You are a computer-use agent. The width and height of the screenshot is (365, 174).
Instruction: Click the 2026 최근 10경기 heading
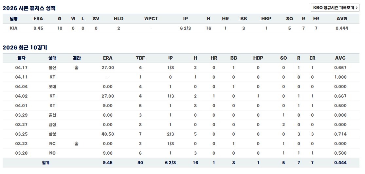pos(25,48)
